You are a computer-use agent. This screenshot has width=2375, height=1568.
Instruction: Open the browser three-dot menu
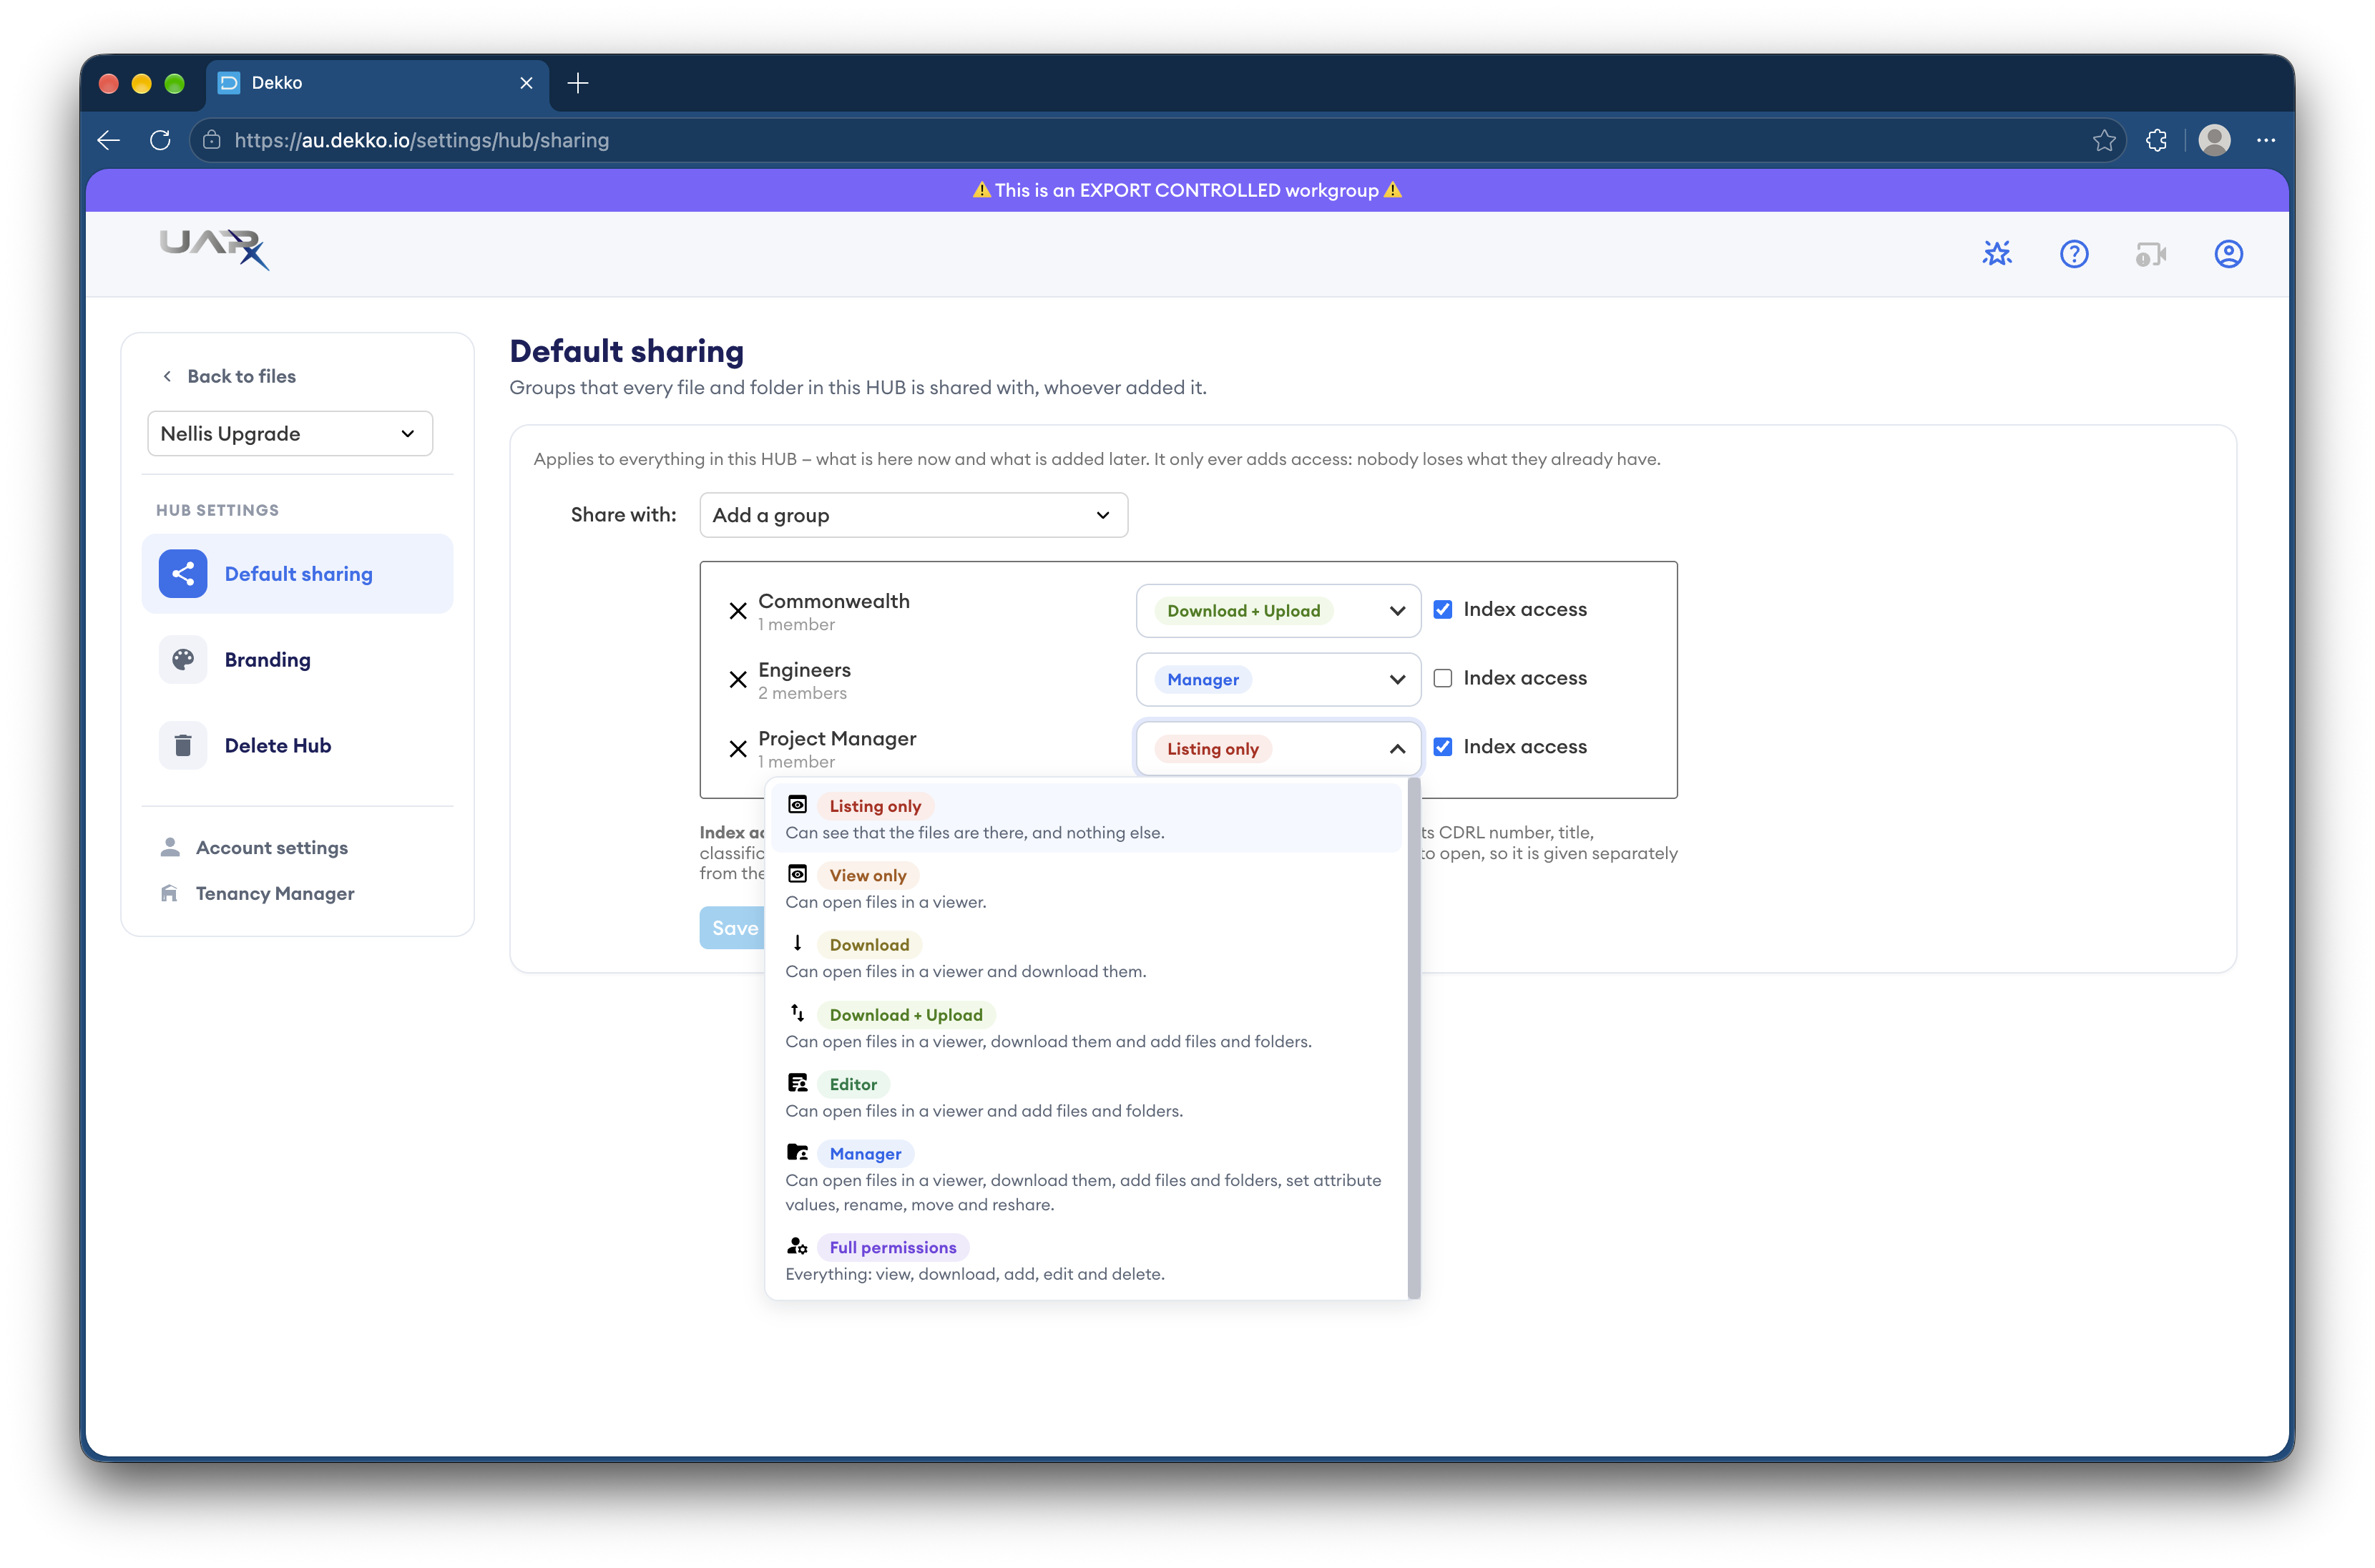point(2265,140)
